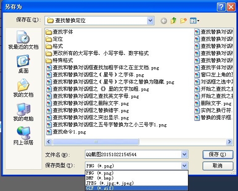Image resolution: width=238 pixels, height=191 pixels.
Task: Select 我的电脑 in places bar
Action: (23, 112)
